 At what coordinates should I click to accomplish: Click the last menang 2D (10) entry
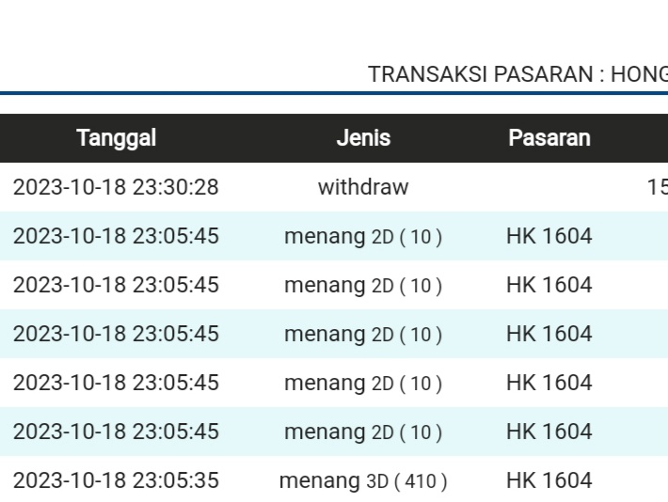tap(363, 431)
